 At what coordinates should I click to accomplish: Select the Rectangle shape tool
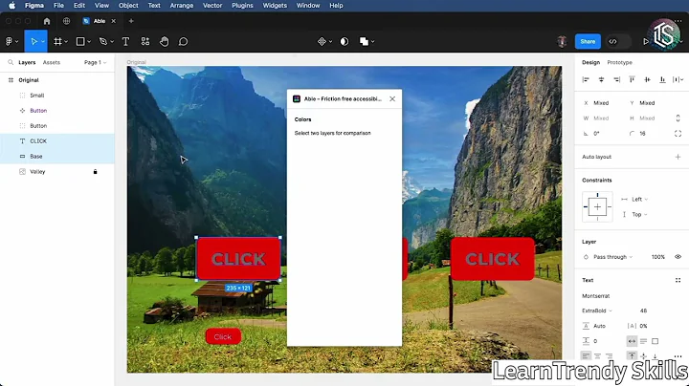pyautogui.click(x=80, y=41)
